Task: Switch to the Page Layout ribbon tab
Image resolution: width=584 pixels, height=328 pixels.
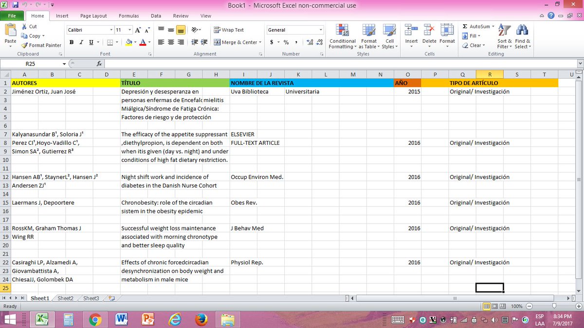Action: tap(93, 16)
